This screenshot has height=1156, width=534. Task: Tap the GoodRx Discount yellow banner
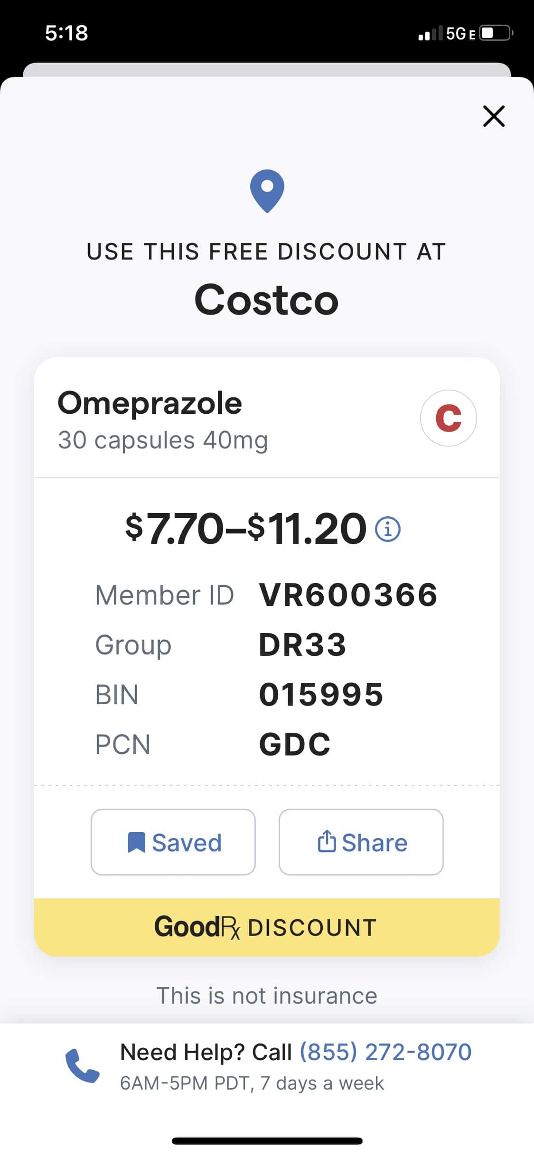[x=267, y=927]
